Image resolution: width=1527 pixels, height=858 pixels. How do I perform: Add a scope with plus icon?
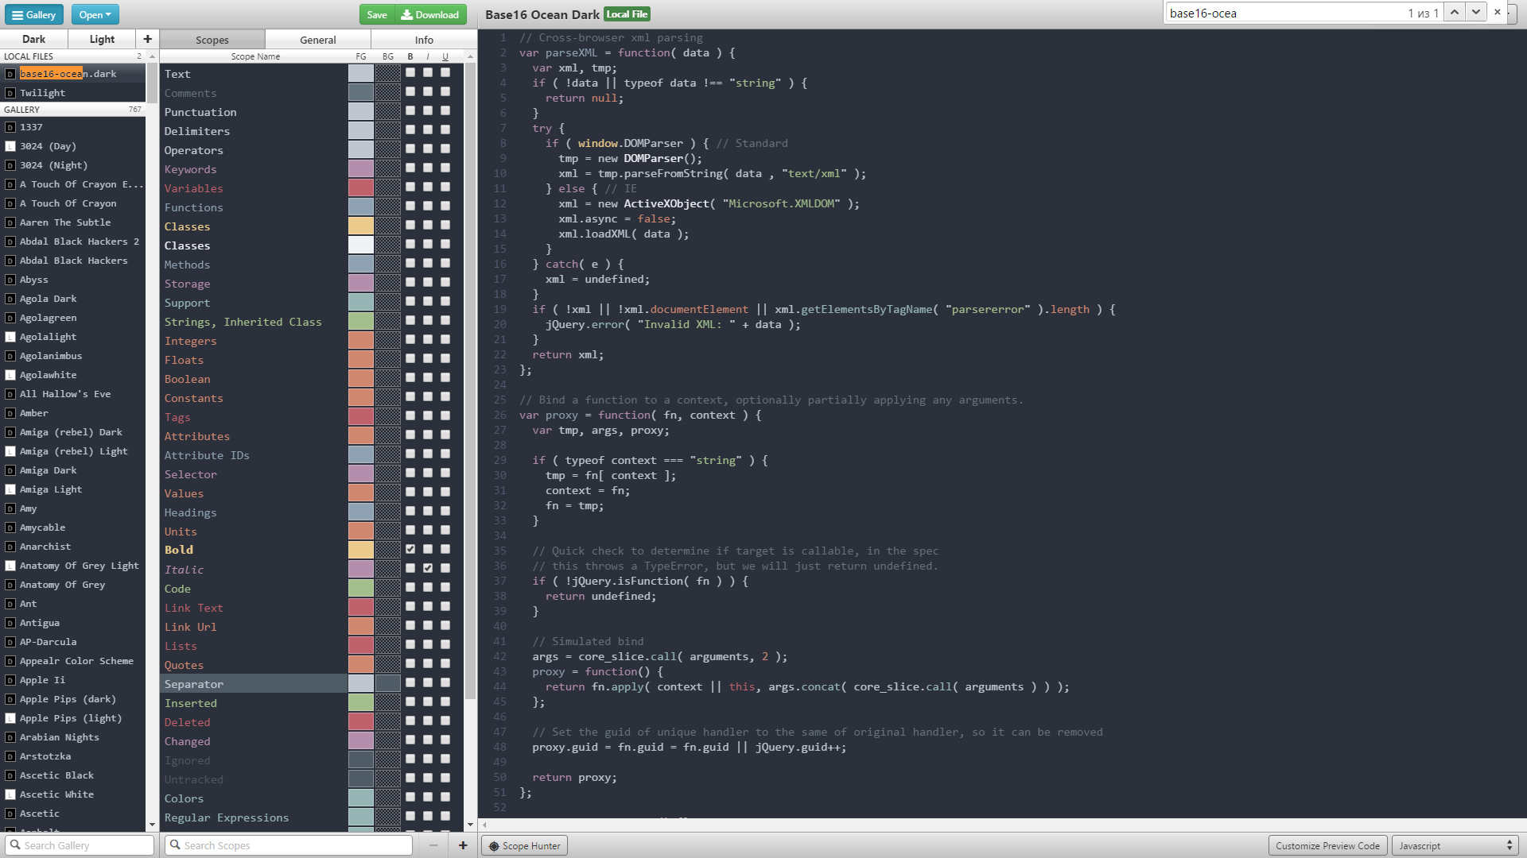click(463, 845)
